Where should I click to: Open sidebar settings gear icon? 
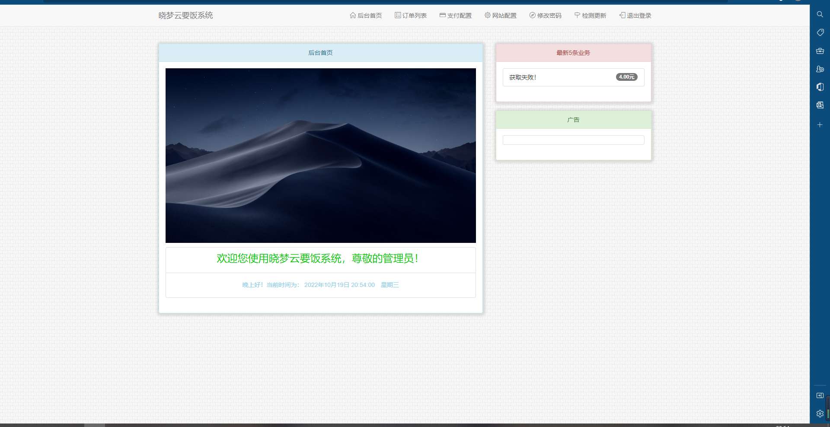(820, 414)
